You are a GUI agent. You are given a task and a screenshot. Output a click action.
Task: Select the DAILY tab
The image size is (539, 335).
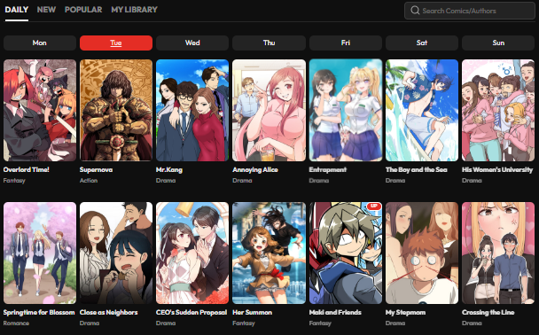(x=17, y=10)
